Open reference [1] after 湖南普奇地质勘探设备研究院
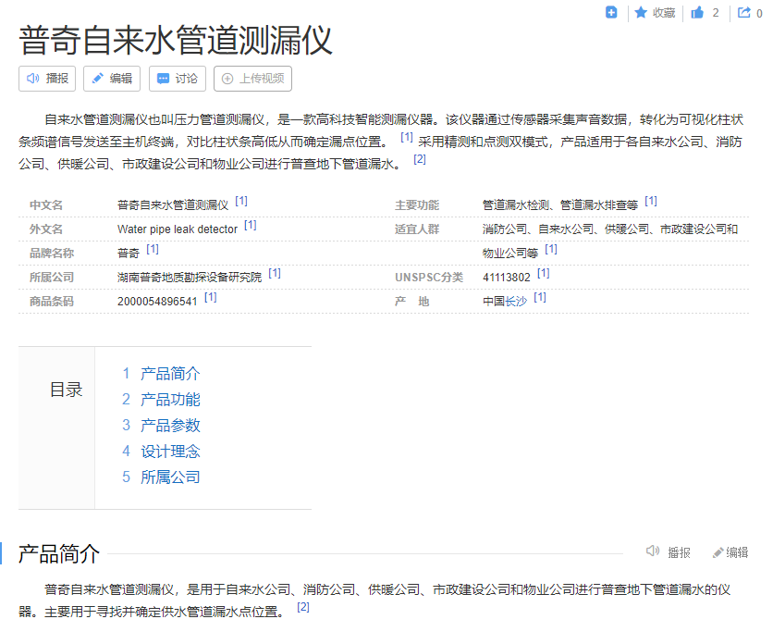 click(275, 273)
